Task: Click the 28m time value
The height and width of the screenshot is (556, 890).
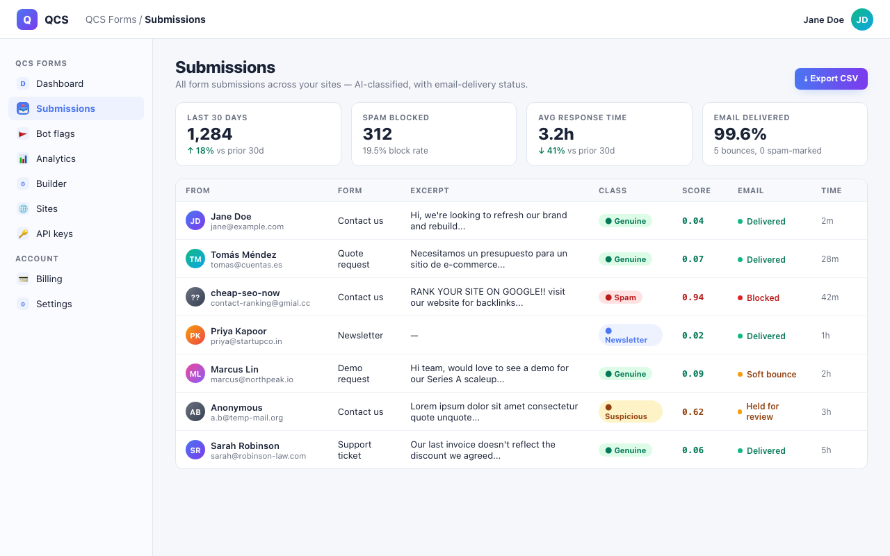Action: coord(830,259)
